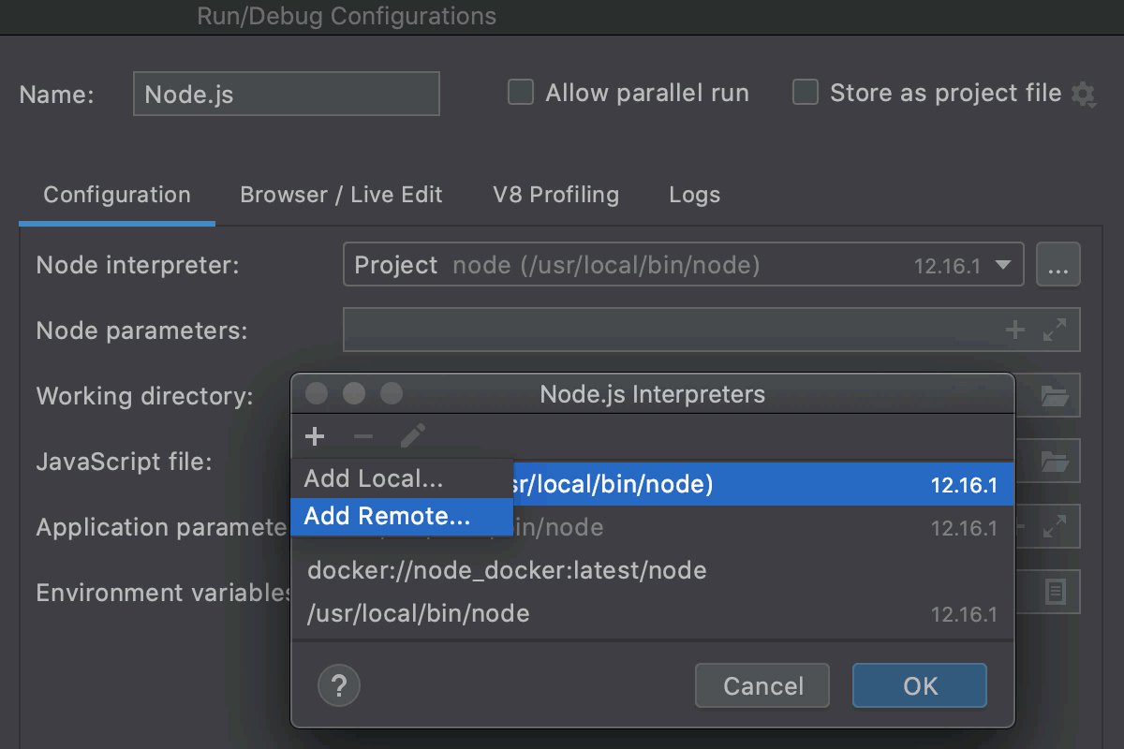Select the docker://node_docker:latest/node interpreter

coord(506,570)
